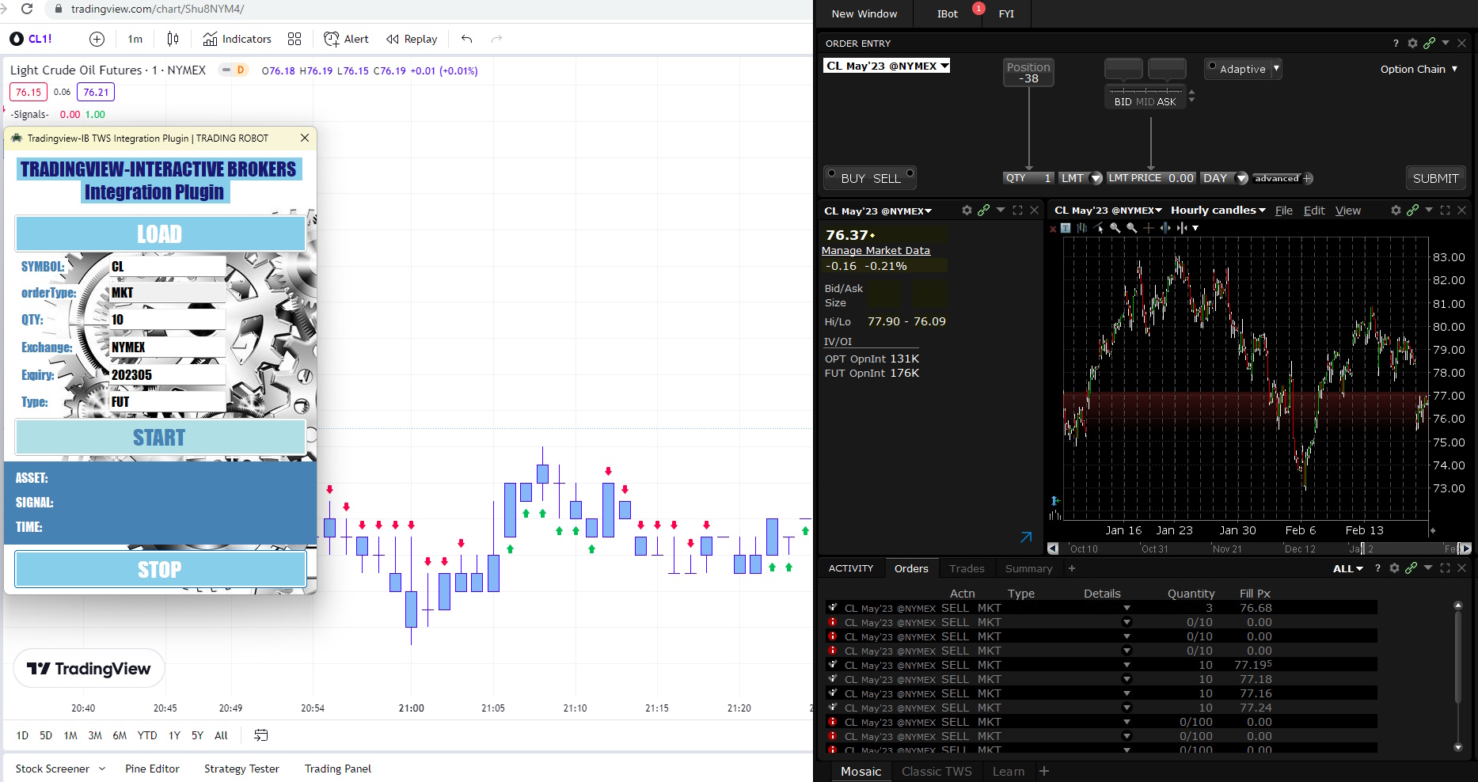1478x782 pixels.
Task: Open the File menu in TWS chart
Action: pos(1283,210)
